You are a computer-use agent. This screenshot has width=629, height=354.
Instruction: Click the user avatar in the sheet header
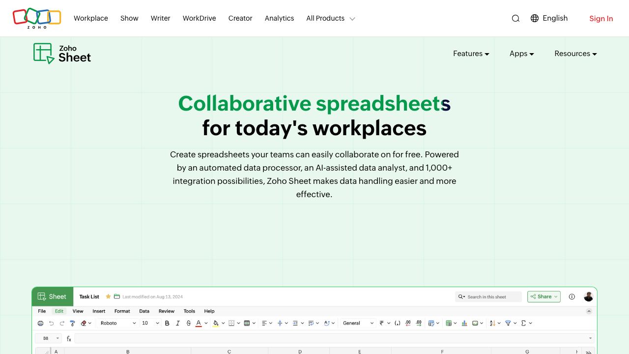point(588,296)
